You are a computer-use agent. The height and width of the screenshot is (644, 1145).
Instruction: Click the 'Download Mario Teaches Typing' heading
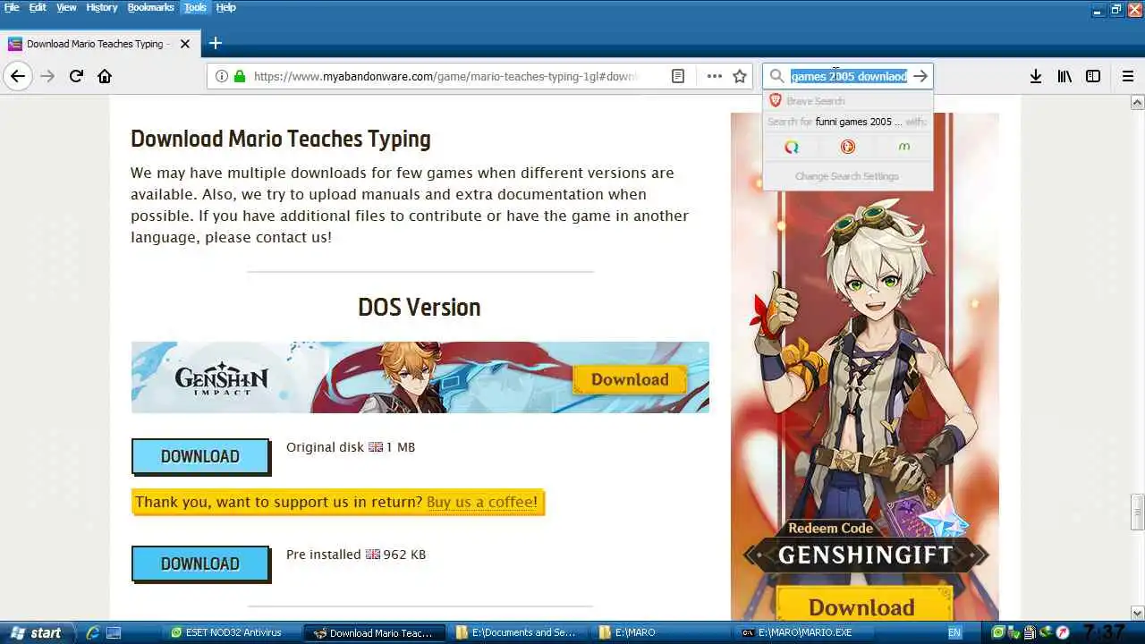(281, 139)
